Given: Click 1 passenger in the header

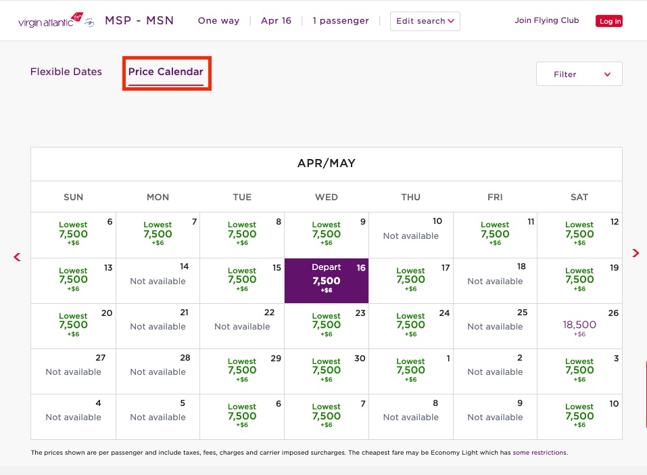Looking at the screenshot, I should [x=341, y=21].
